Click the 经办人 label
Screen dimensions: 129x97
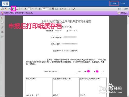(x=56, y=95)
